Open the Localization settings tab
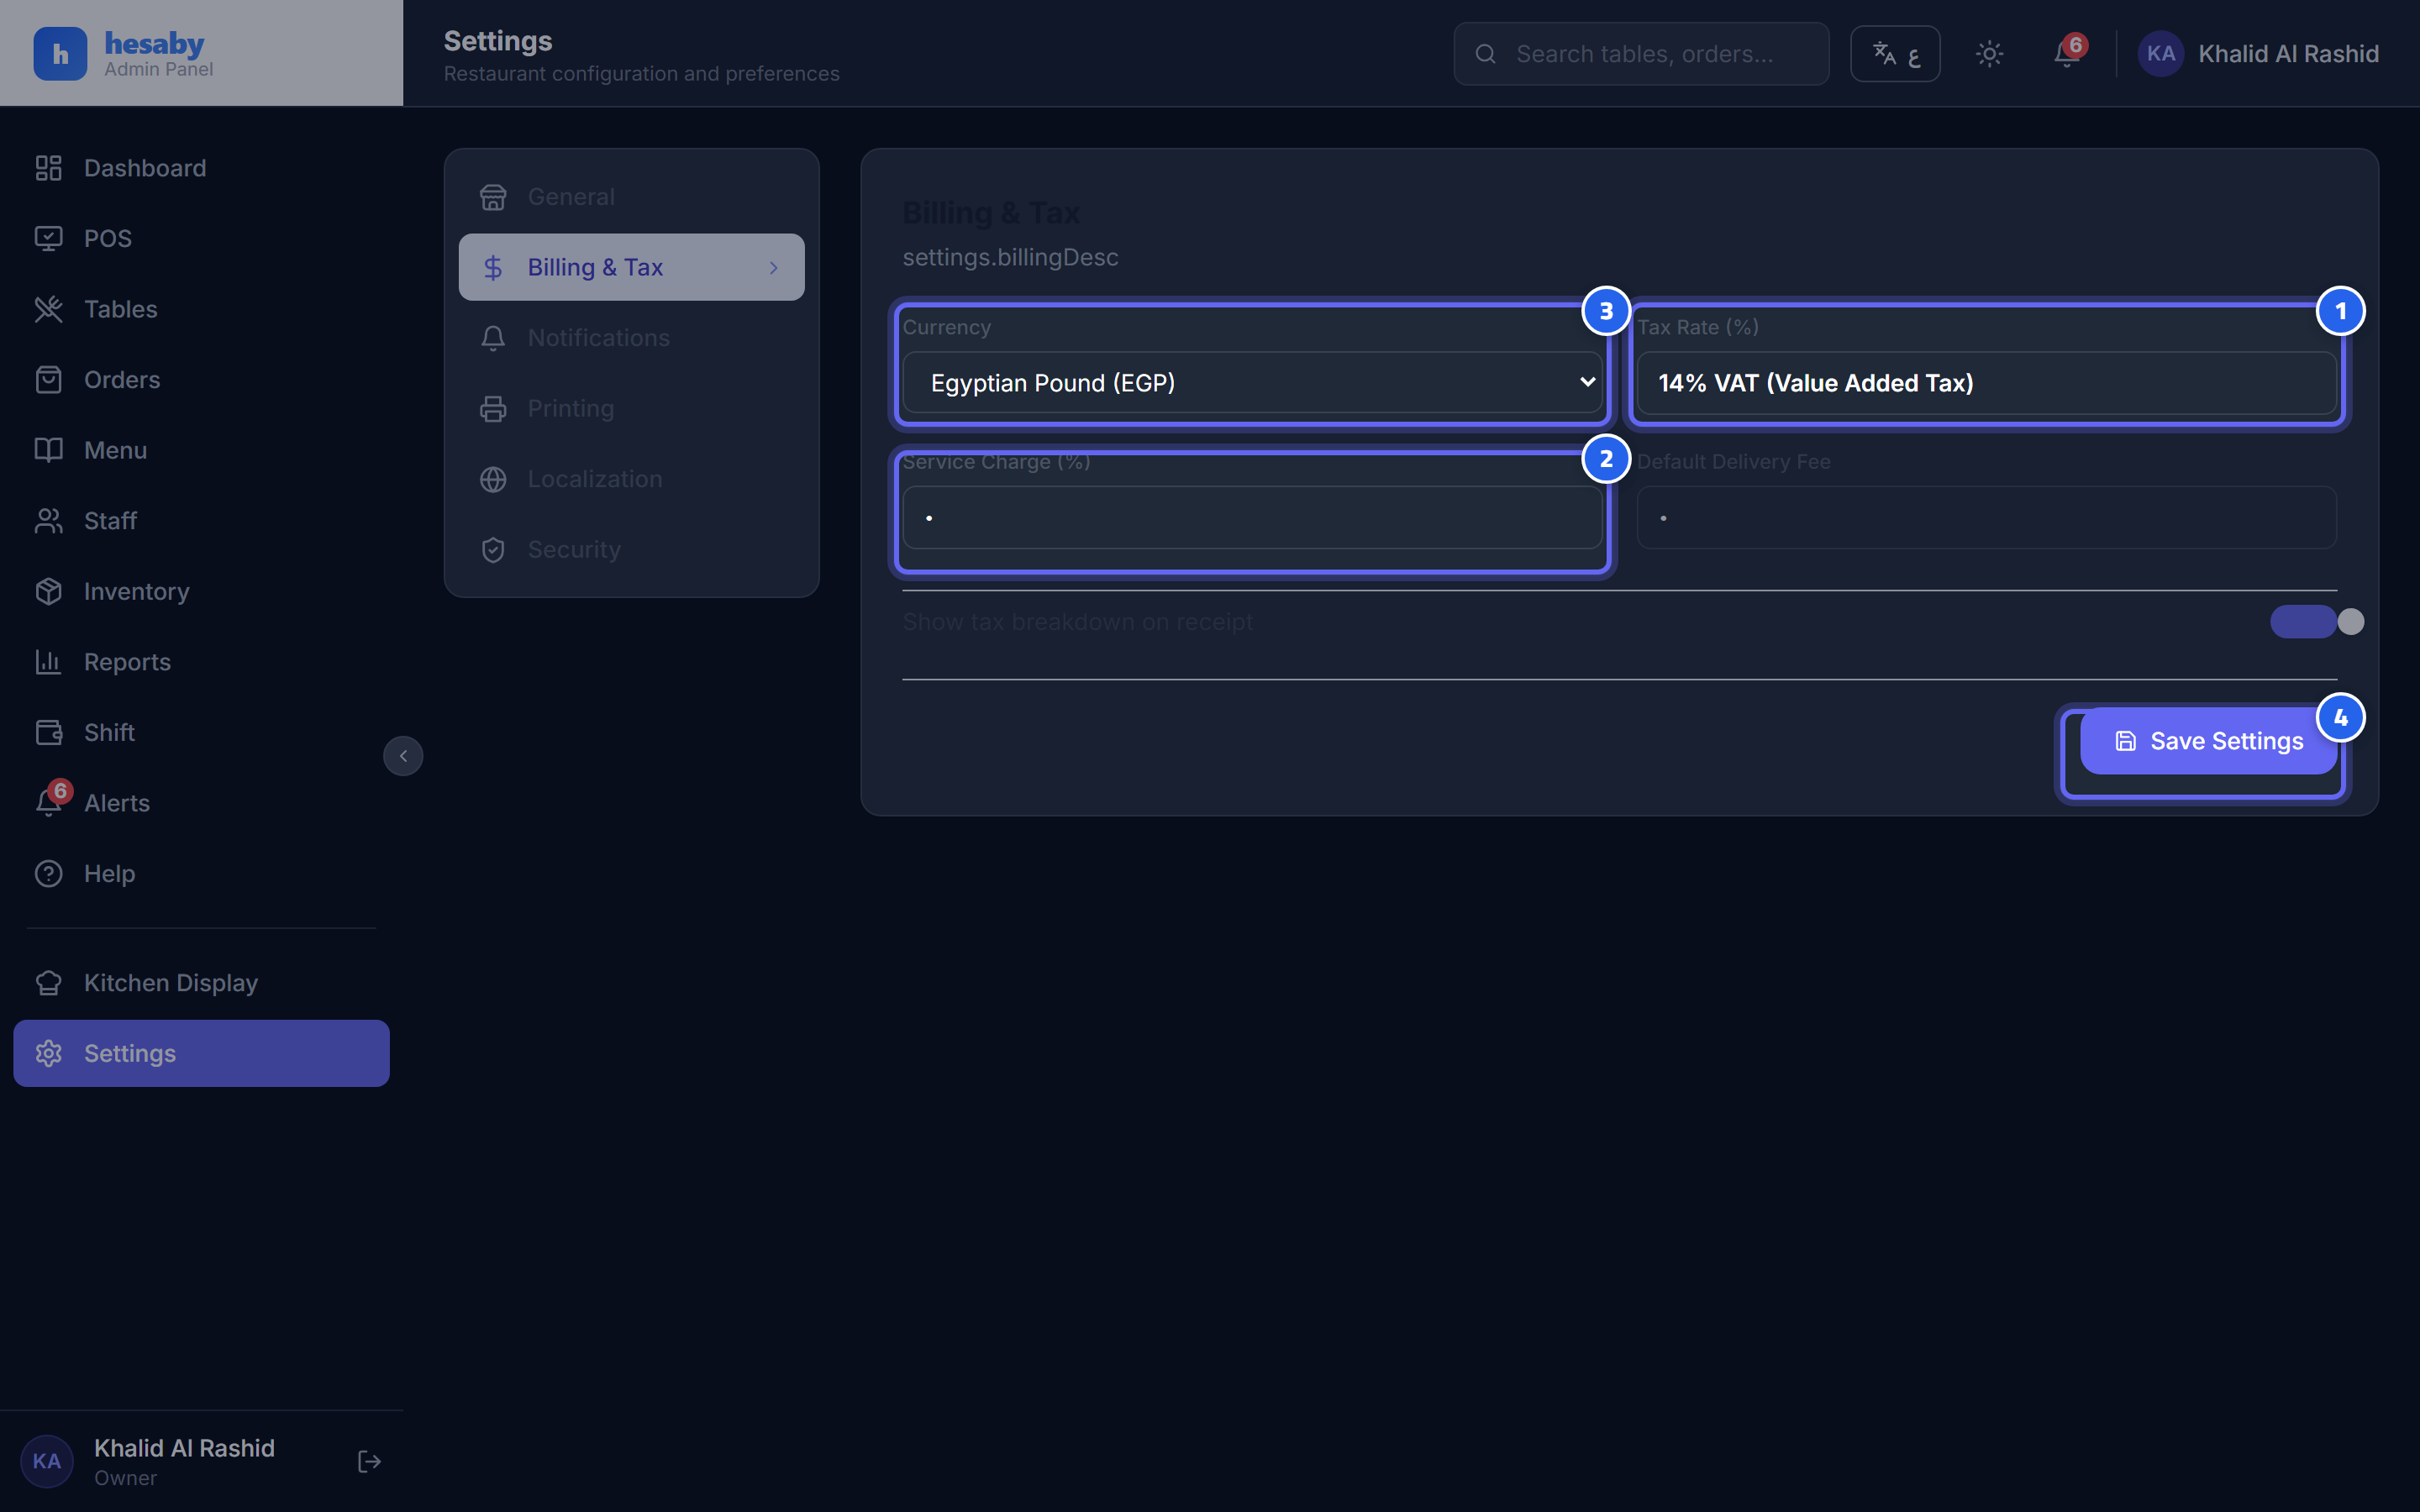Viewport: 2420px width, 1512px height. pyautogui.click(x=631, y=479)
